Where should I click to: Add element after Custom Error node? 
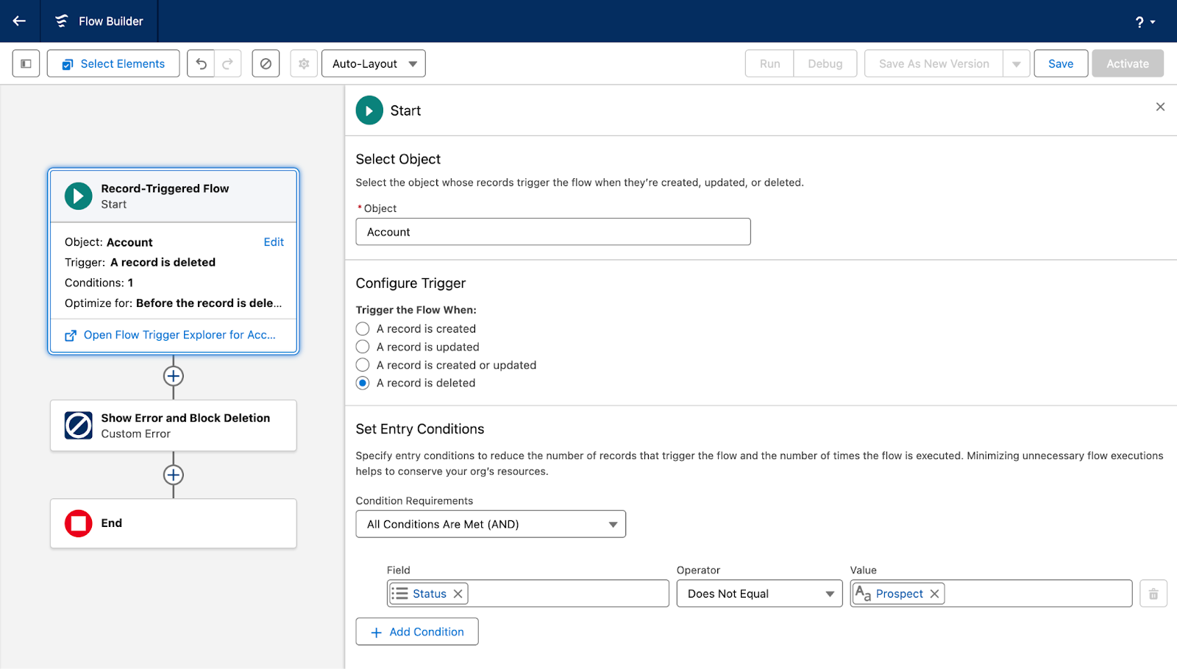[174, 475]
